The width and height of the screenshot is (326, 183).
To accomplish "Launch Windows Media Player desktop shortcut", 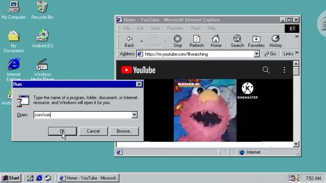I will pyautogui.click(x=42, y=69).
